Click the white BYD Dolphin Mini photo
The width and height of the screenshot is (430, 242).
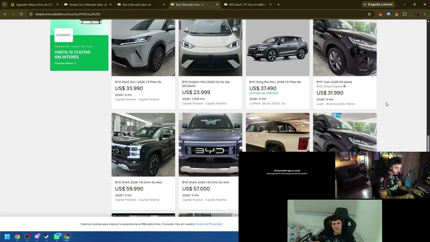point(210,48)
